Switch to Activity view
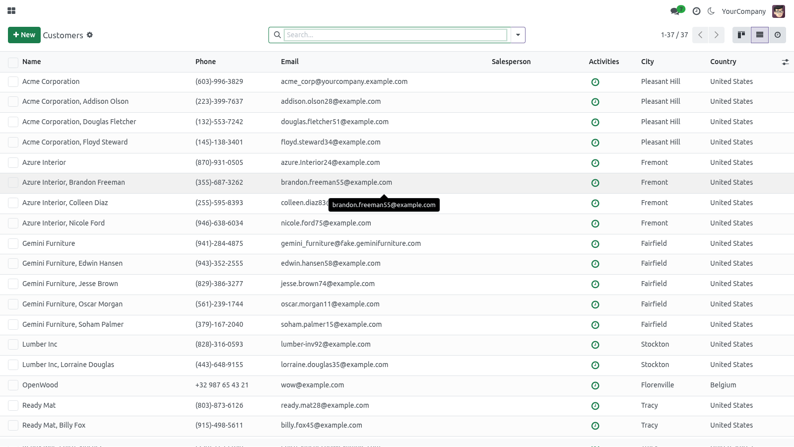Viewport: 794px width, 447px height. click(x=778, y=35)
